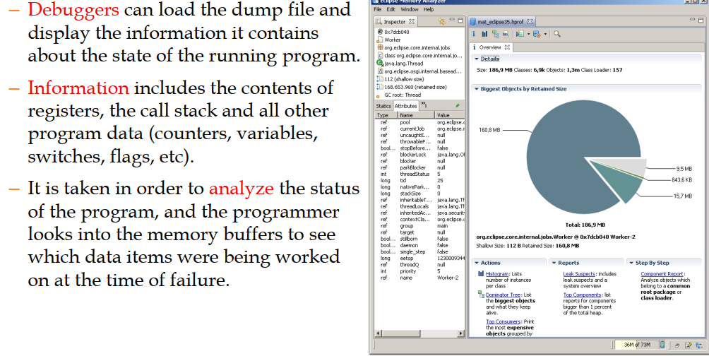Click the Find Object by Address magnifier icon
Viewport: 709px width, 356px height.
tap(557, 34)
